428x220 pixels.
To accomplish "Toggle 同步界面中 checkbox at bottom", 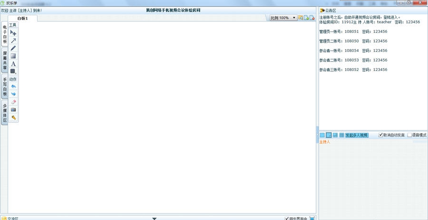I will click(287, 219).
